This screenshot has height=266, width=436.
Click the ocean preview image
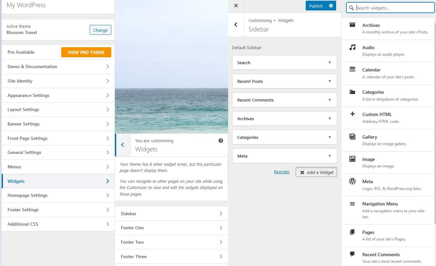click(x=172, y=67)
